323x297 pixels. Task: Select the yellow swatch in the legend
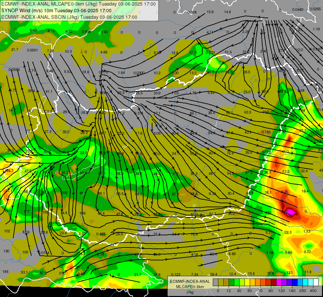(247, 282)
